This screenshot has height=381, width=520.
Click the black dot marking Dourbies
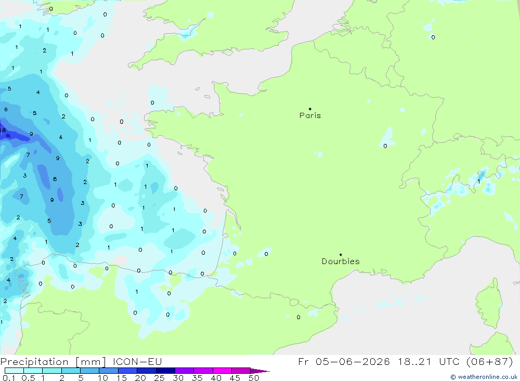341,255
